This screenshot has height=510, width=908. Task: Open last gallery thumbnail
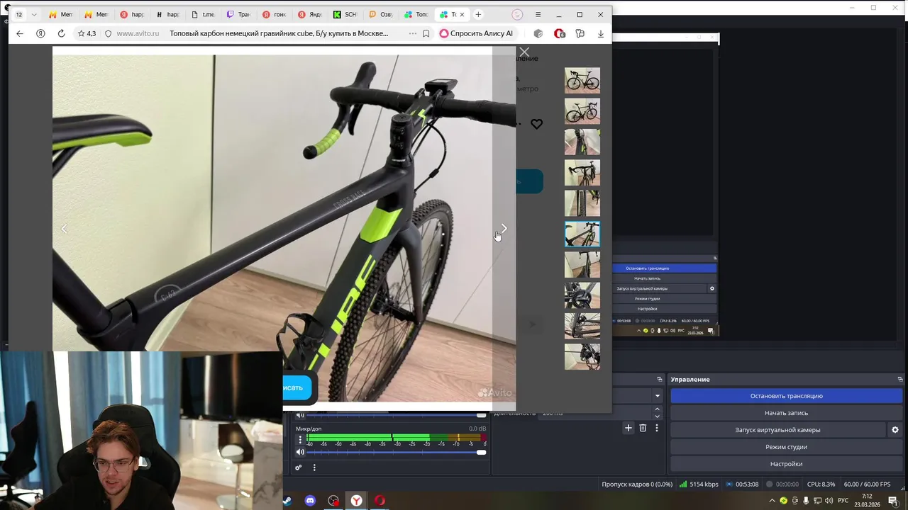pos(582,356)
